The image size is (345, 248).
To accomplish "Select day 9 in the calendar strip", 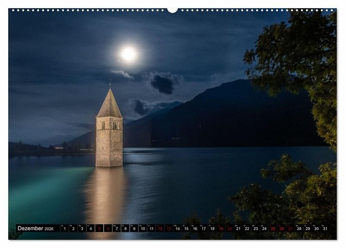I will point(134,228).
